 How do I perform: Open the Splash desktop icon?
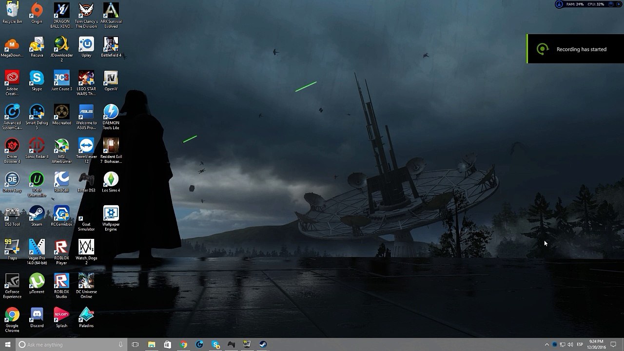coord(61,317)
